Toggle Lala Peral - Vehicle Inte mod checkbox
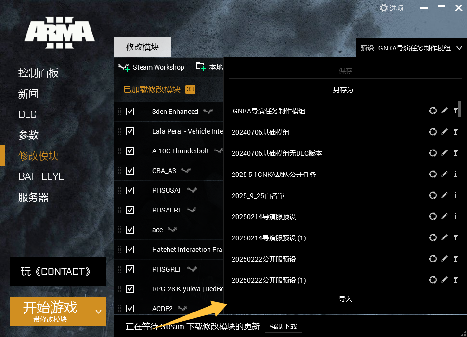 (130, 131)
